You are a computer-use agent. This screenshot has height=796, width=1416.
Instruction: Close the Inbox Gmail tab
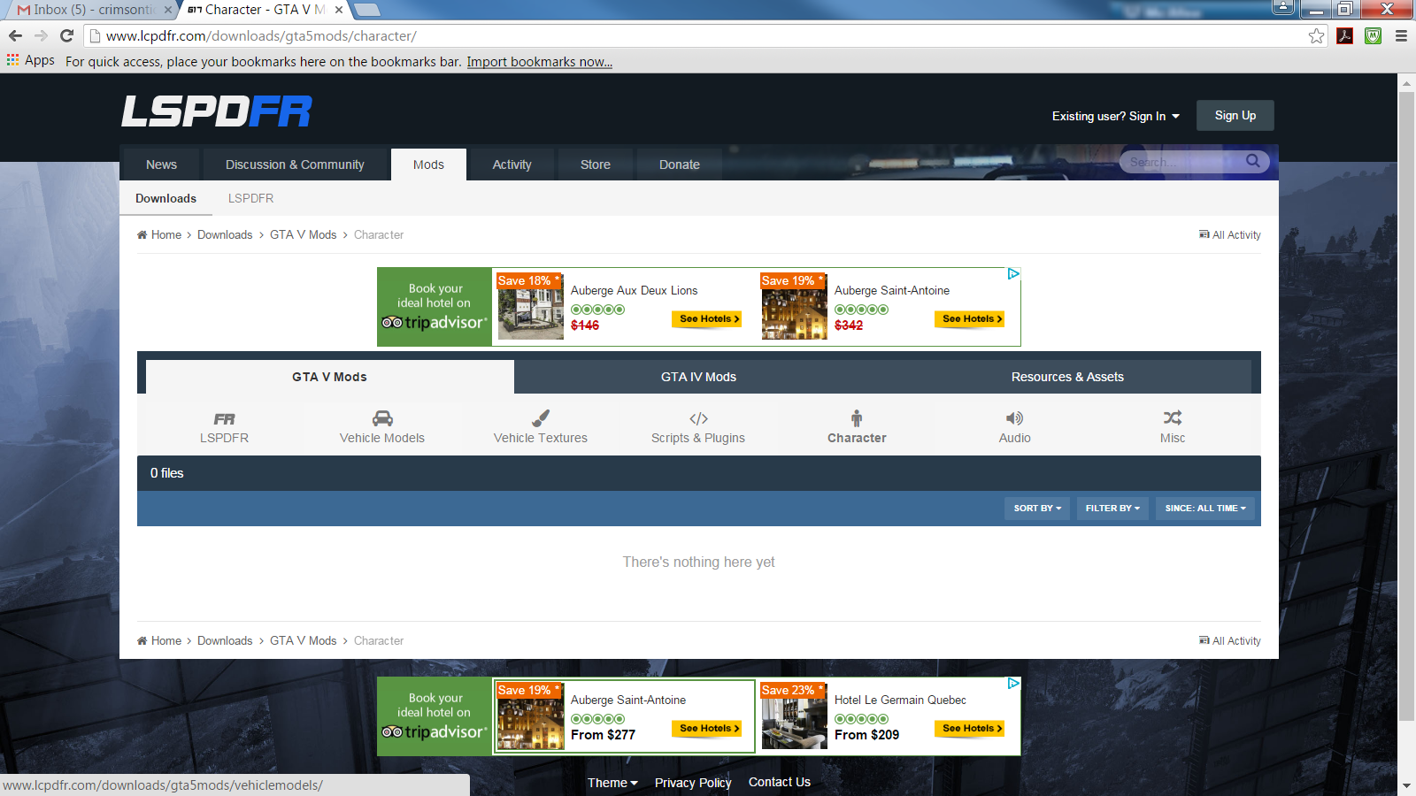pos(168,10)
